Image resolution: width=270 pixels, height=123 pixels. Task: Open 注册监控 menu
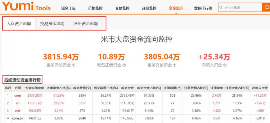pos(149,8)
